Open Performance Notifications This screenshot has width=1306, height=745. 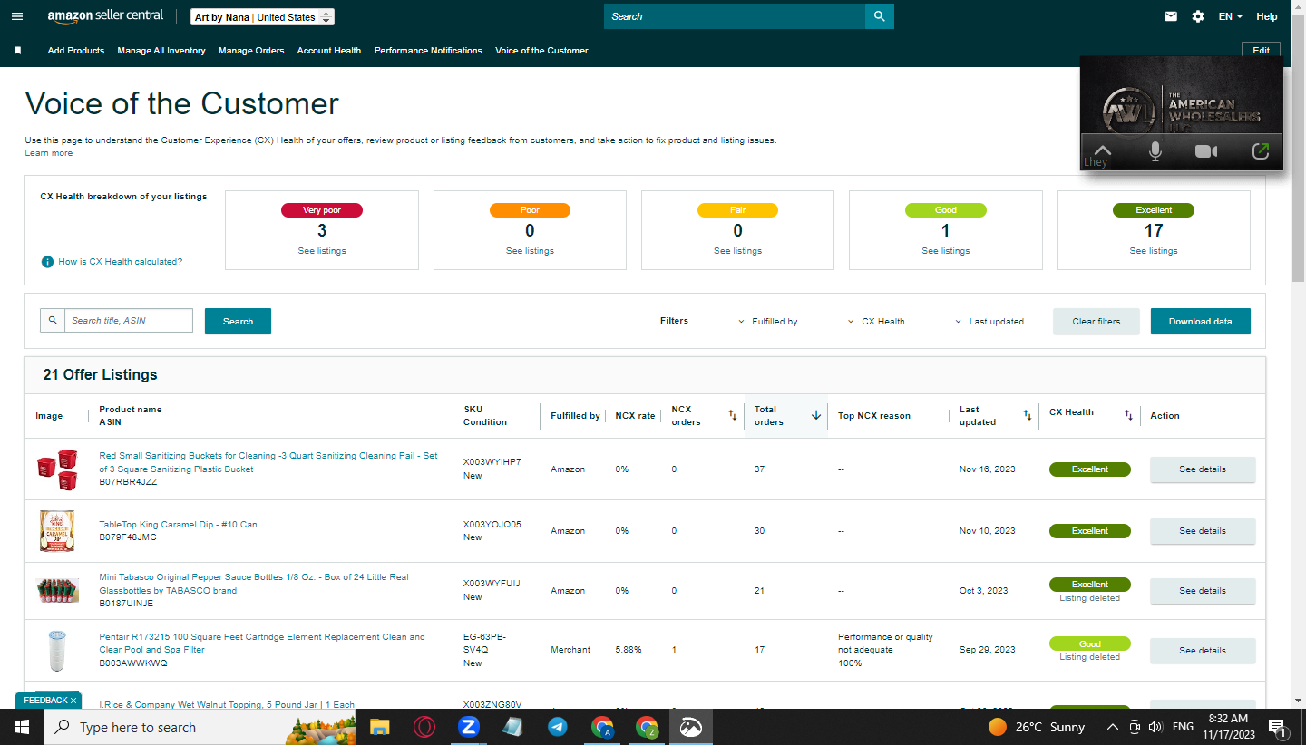click(428, 51)
